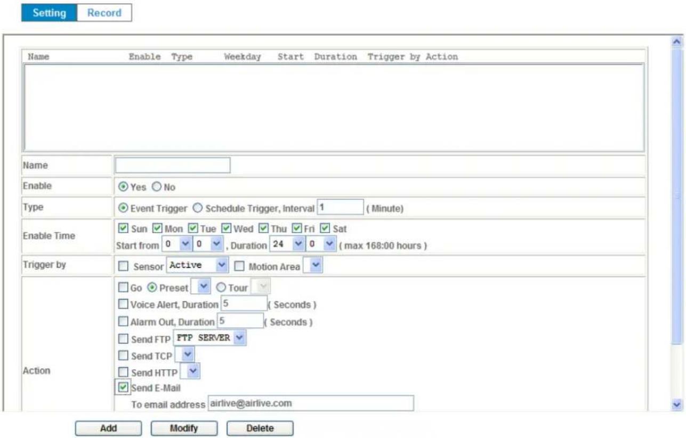Screen dimensions: 686x438
Task: Toggle the Sat checkbox
Action: [326, 229]
